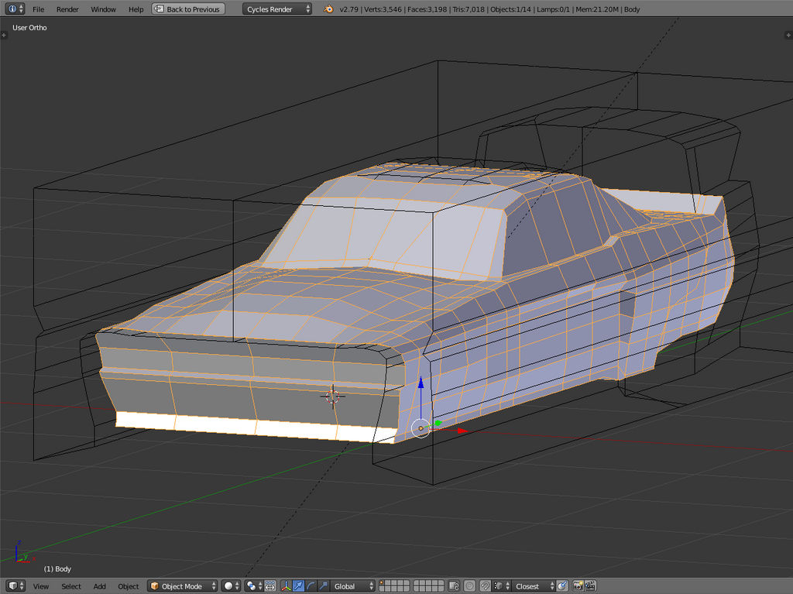Open the Cycles Render engine dropdown
The height and width of the screenshot is (594, 793).
[x=277, y=9]
